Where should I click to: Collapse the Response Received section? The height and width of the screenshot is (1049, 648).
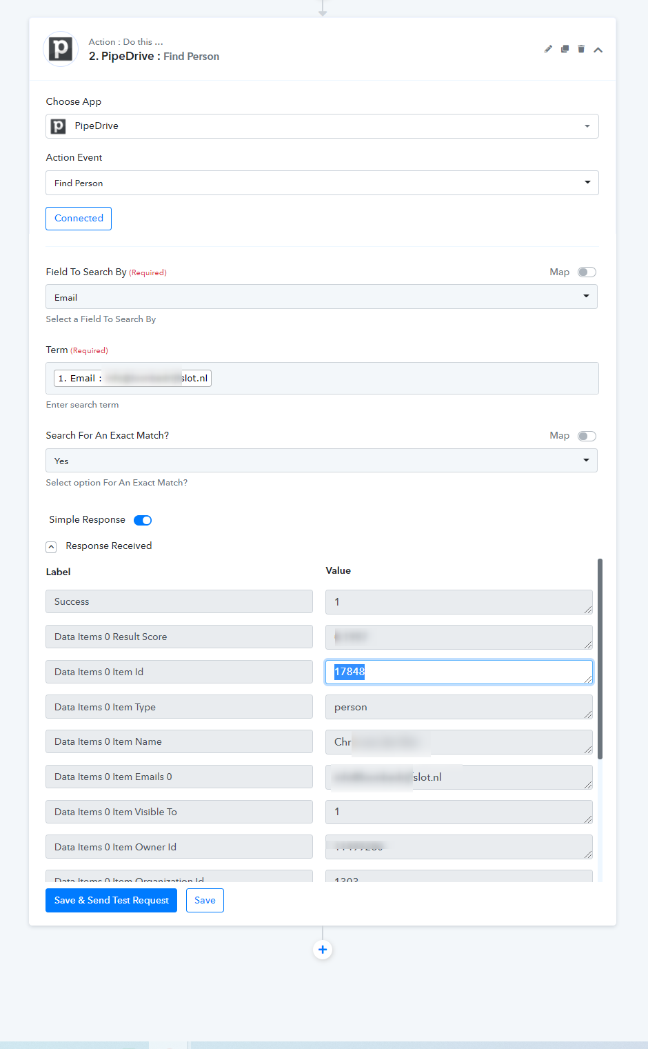51,547
